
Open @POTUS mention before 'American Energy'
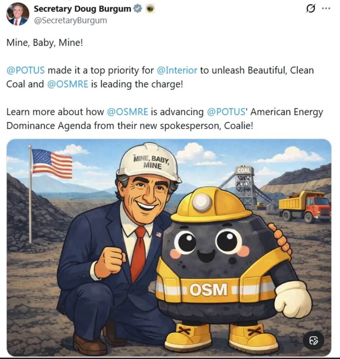pos(226,112)
